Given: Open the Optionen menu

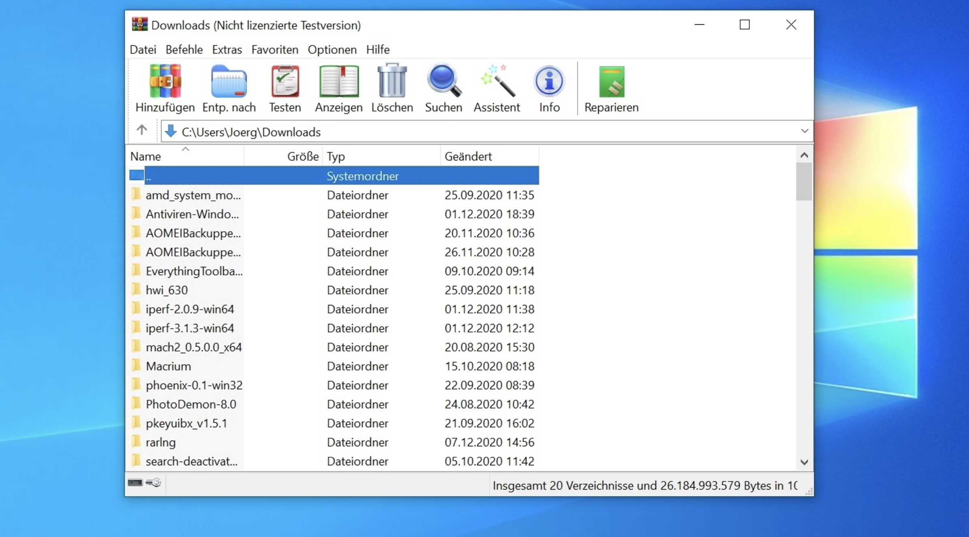Looking at the screenshot, I should (332, 49).
